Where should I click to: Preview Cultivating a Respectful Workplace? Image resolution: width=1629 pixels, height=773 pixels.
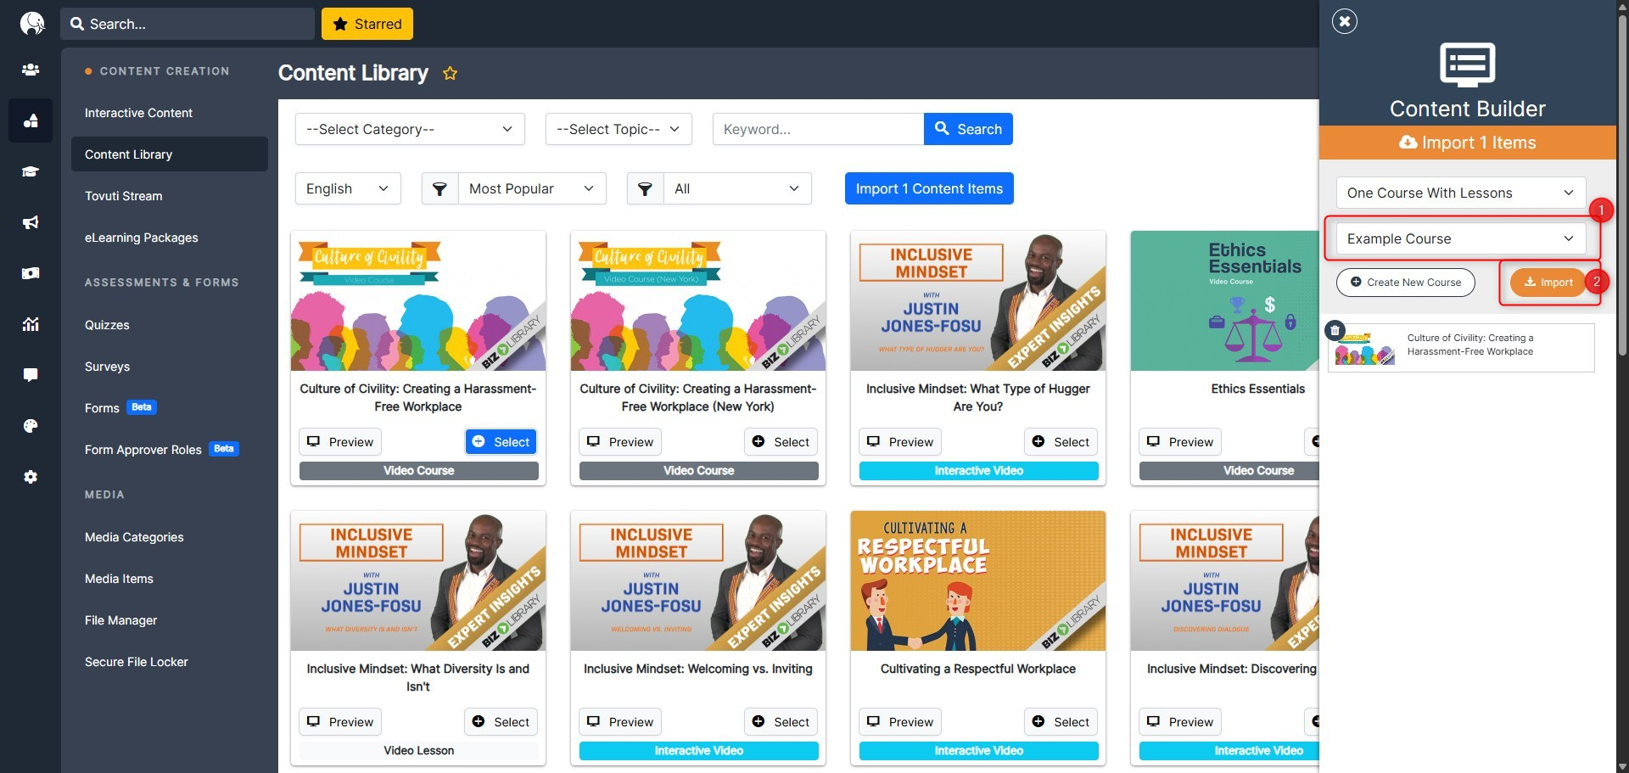point(900,722)
